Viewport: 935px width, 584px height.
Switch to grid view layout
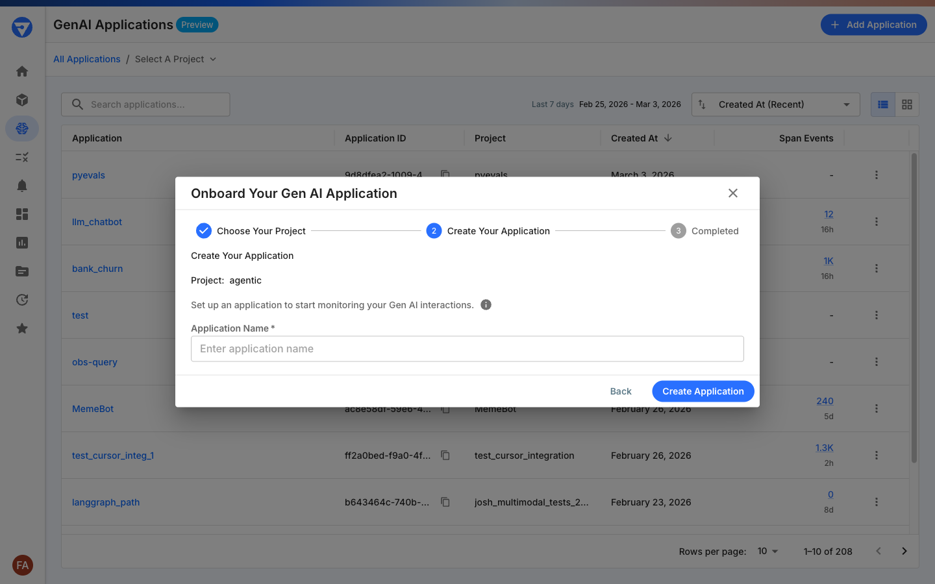(906, 104)
